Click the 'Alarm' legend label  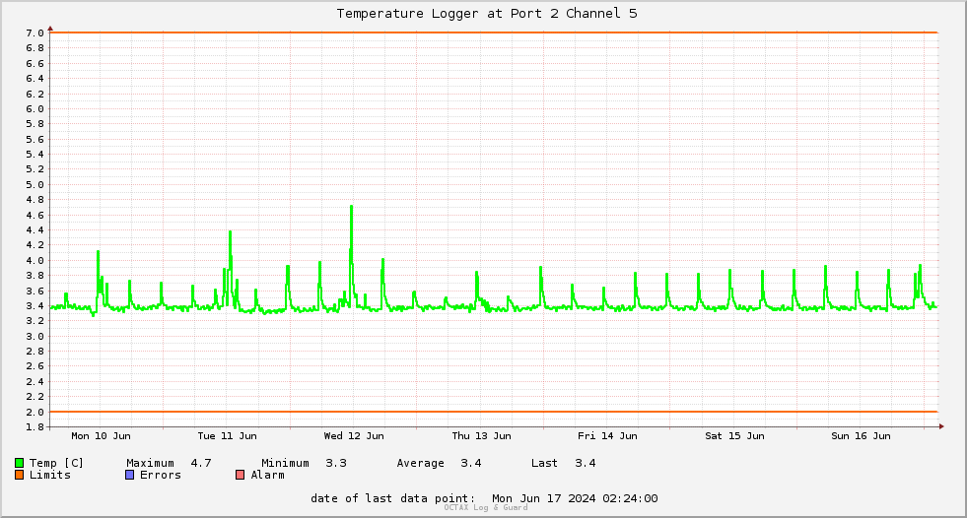point(268,475)
